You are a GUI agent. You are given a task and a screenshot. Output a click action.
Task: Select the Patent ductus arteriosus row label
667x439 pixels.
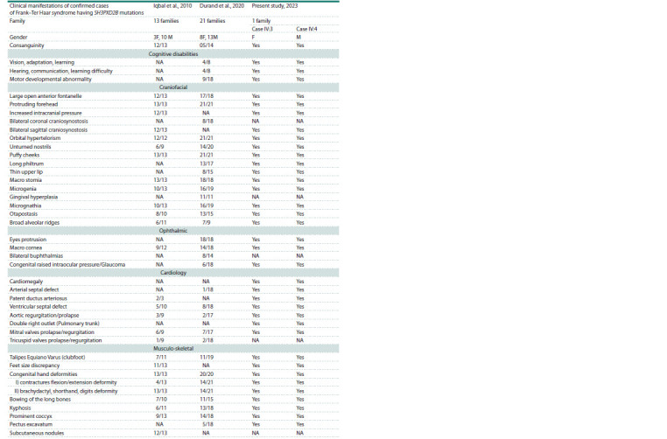pos(39,298)
